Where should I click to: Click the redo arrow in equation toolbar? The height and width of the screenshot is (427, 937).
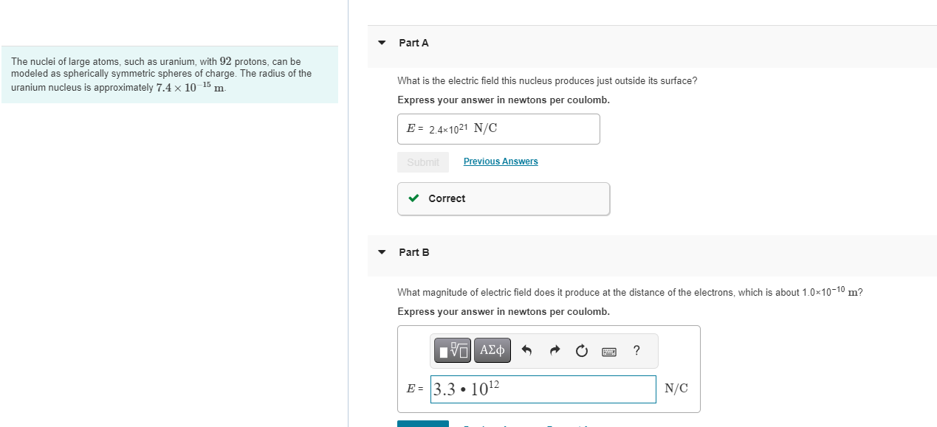click(x=555, y=351)
